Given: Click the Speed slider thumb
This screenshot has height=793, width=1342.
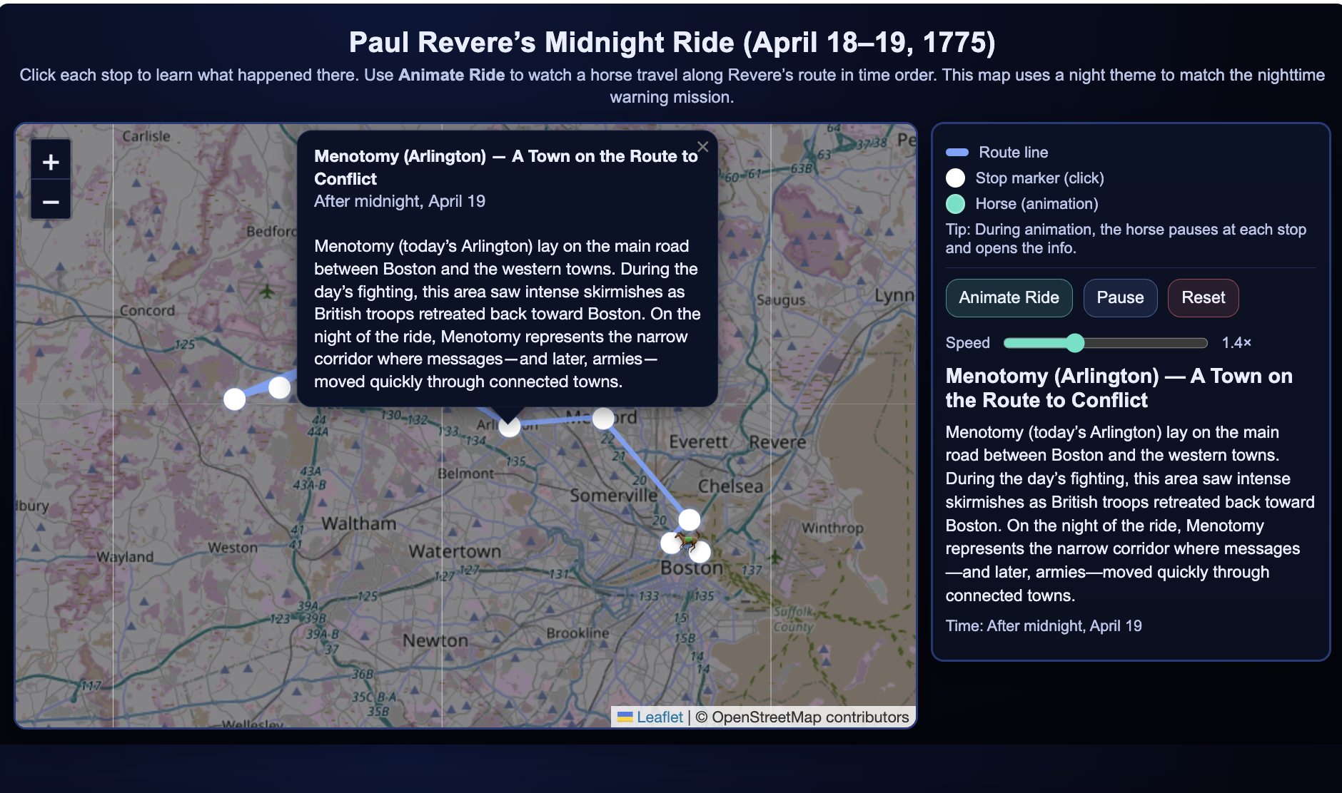Looking at the screenshot, I should click(1075, 343).
